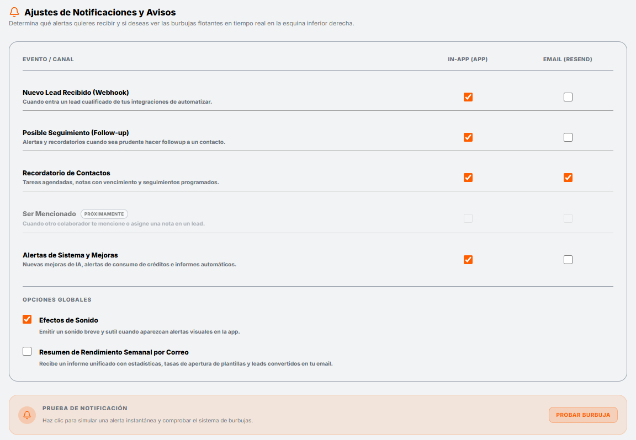Click the description starting 'Nuevas mejoras de IA'

[x=129, y=265]
